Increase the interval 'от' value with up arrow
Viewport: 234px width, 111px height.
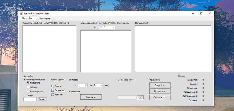(86, 85)
